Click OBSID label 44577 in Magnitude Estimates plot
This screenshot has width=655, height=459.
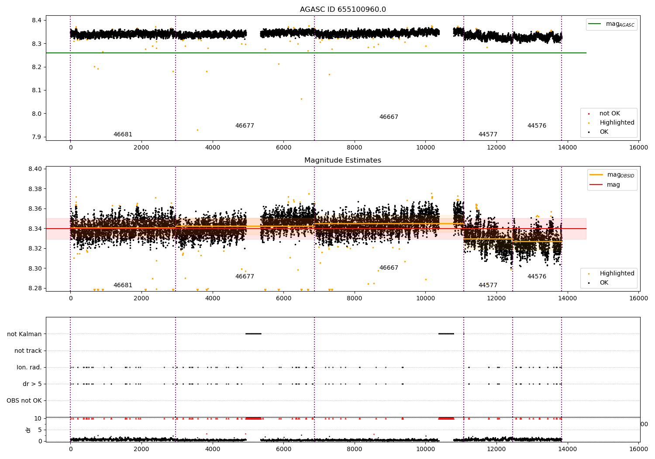coord(488,285)
